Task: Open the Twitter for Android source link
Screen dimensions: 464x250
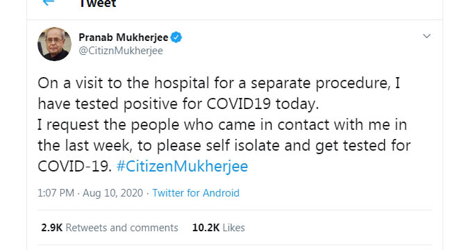Action: pyautogui.click(x=196, y=193)
